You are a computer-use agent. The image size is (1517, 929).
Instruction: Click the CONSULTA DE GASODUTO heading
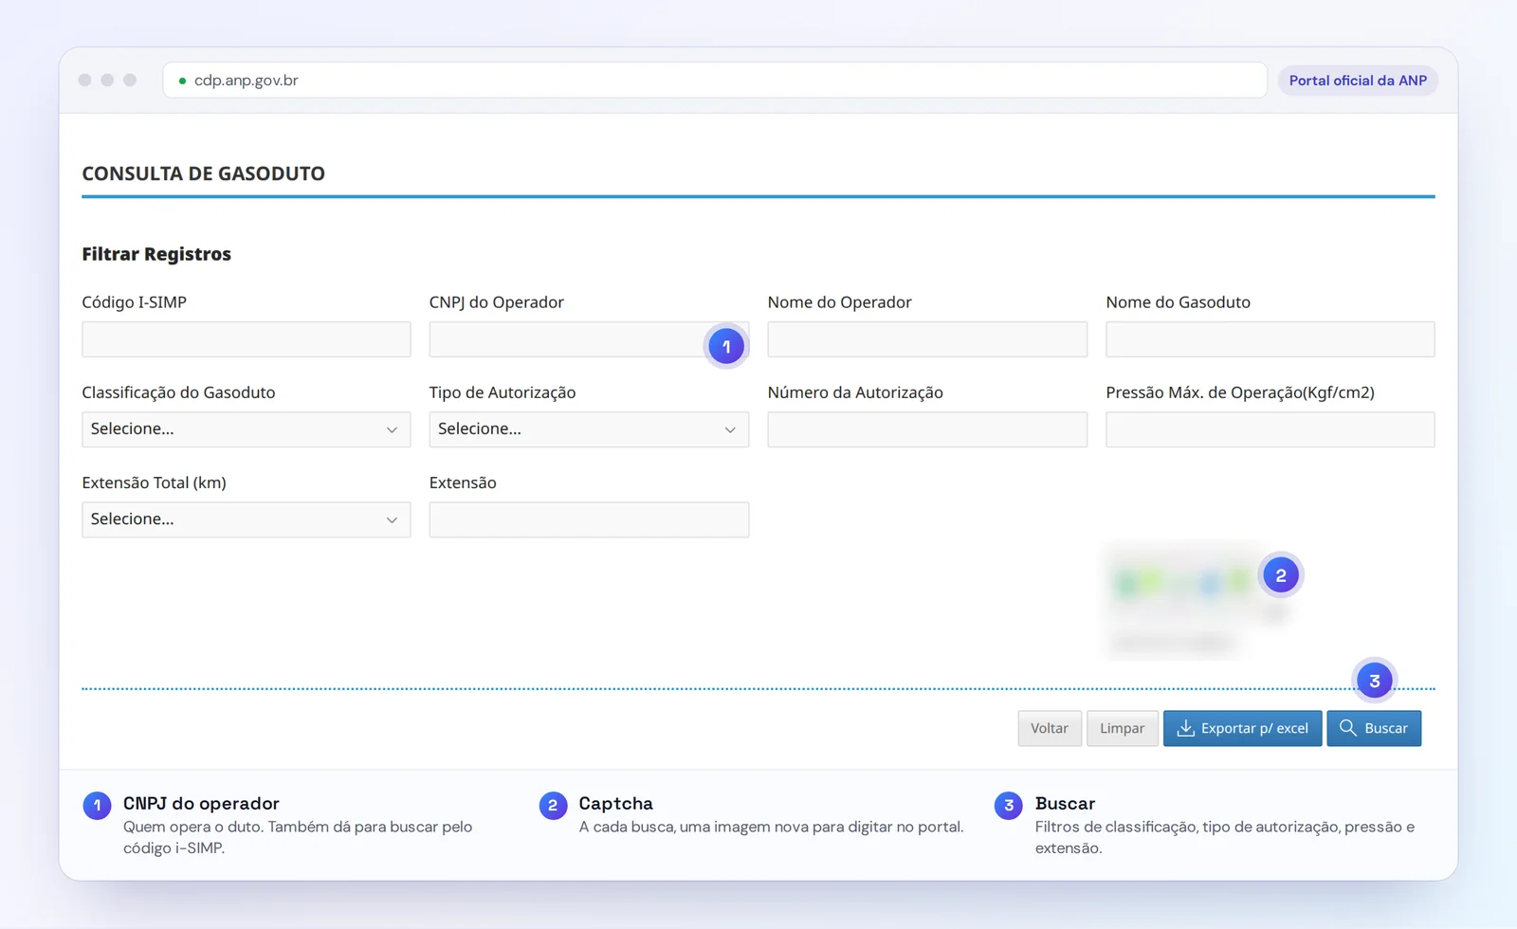[x=204, y=173]
